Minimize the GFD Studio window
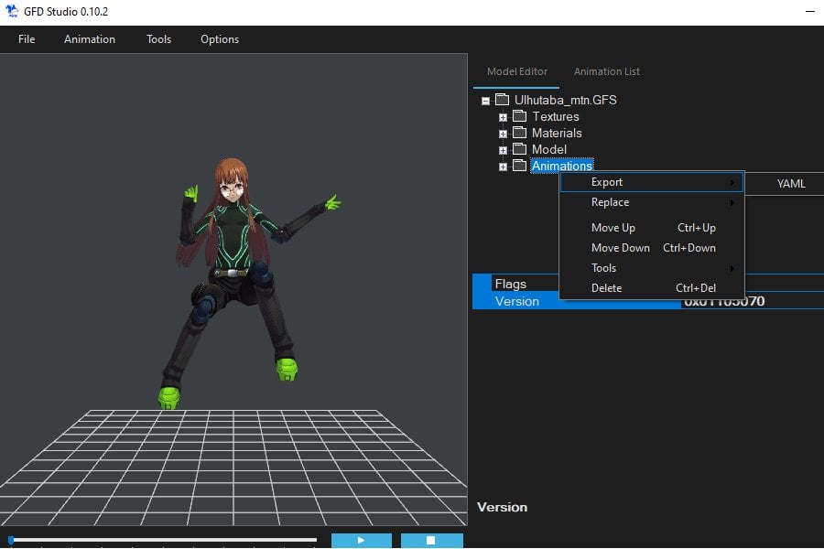Screen dimensions: 824x549 [810, 12]
